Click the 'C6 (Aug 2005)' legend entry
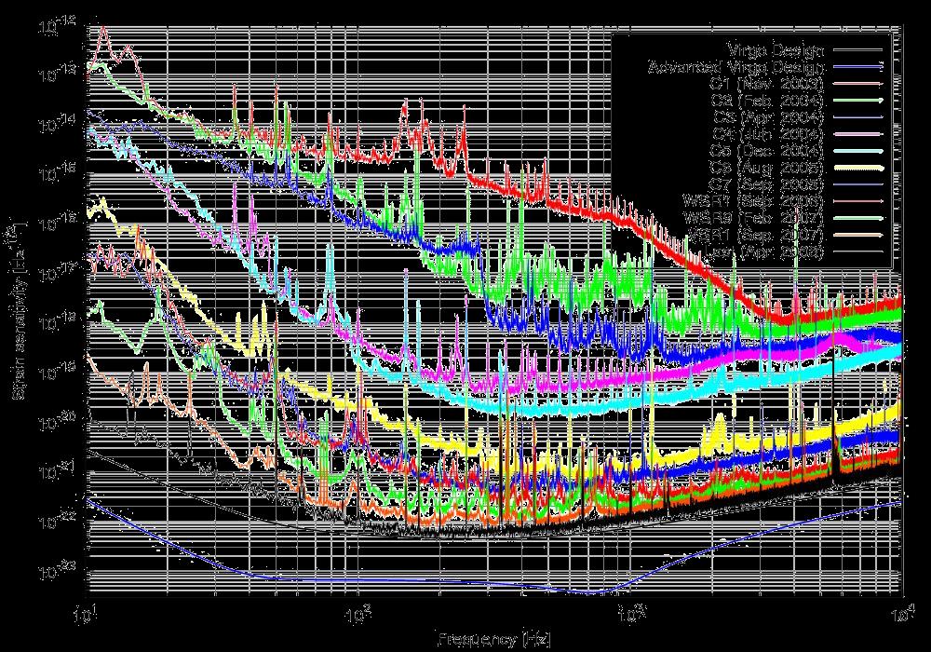931x652 pixels. [768, 168]
